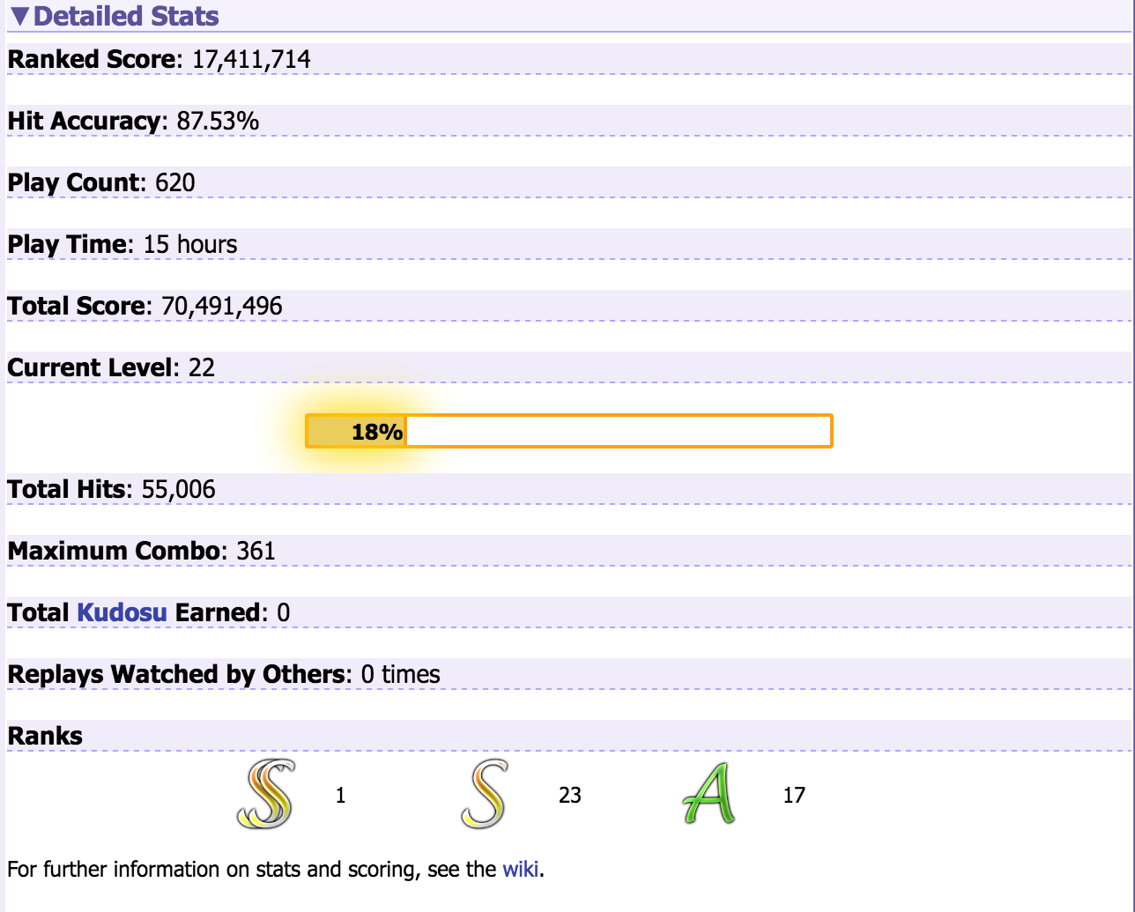This screenshot has width=1135, height=912.
Task: Click the Maximum Combo label
Action: [114, 552]
